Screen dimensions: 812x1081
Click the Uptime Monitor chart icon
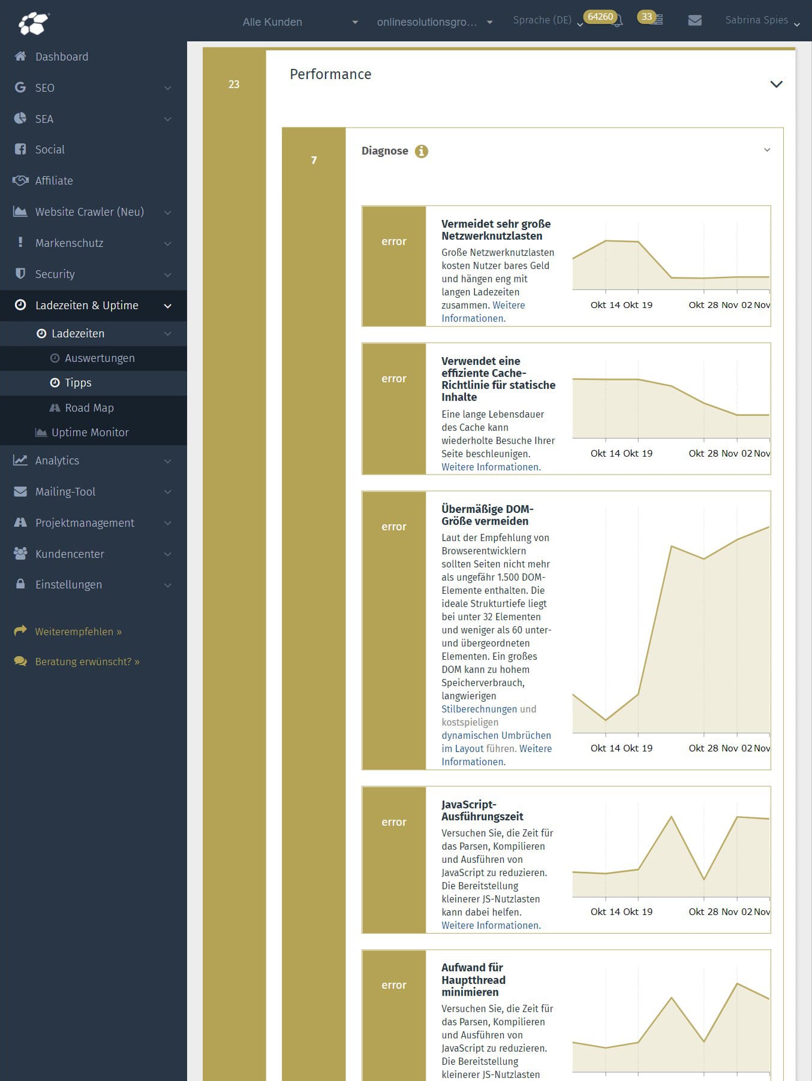(41, 432)
